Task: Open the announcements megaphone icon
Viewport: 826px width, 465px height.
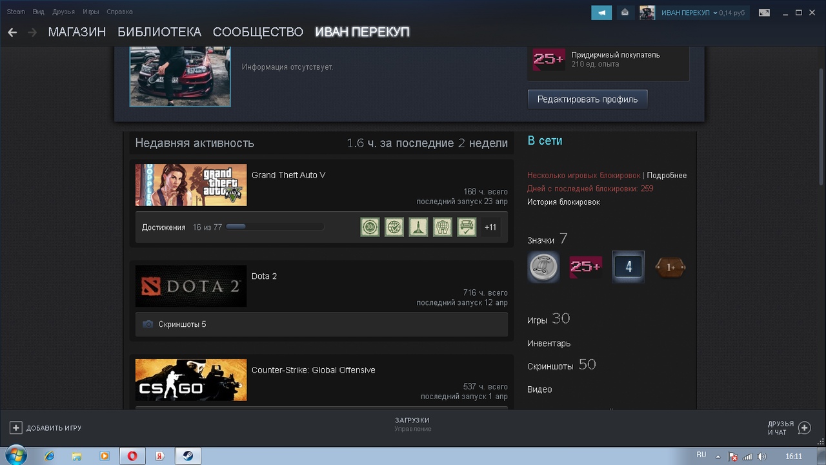Action: 601,12
